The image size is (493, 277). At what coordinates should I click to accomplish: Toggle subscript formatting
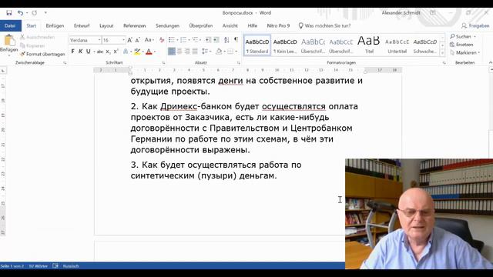tap(108, 52)
